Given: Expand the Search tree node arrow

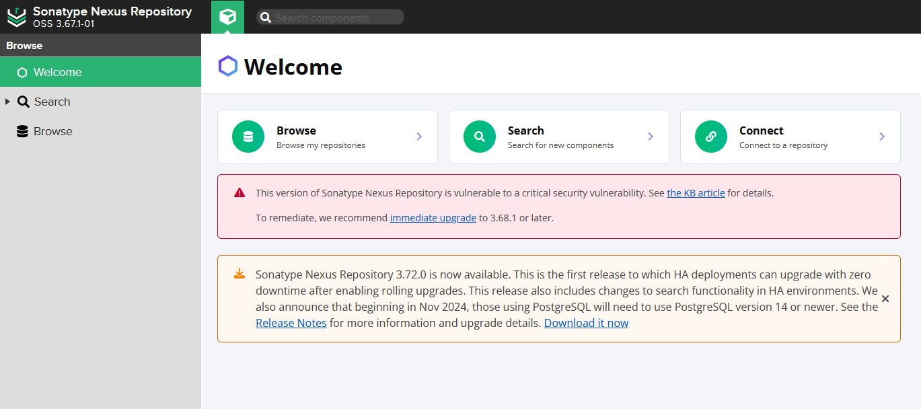Looking at the screenshot, I should pos(8,102).
